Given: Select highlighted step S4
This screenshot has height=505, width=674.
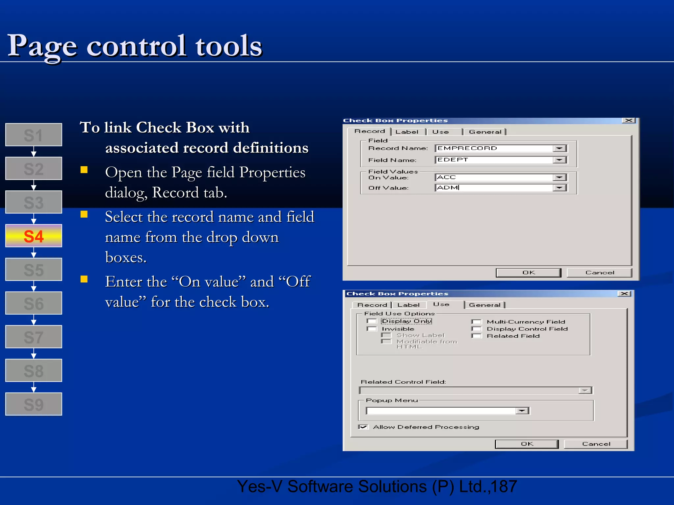Looking at the screenshot, I should pyautogui.click(x=34, y=236).
